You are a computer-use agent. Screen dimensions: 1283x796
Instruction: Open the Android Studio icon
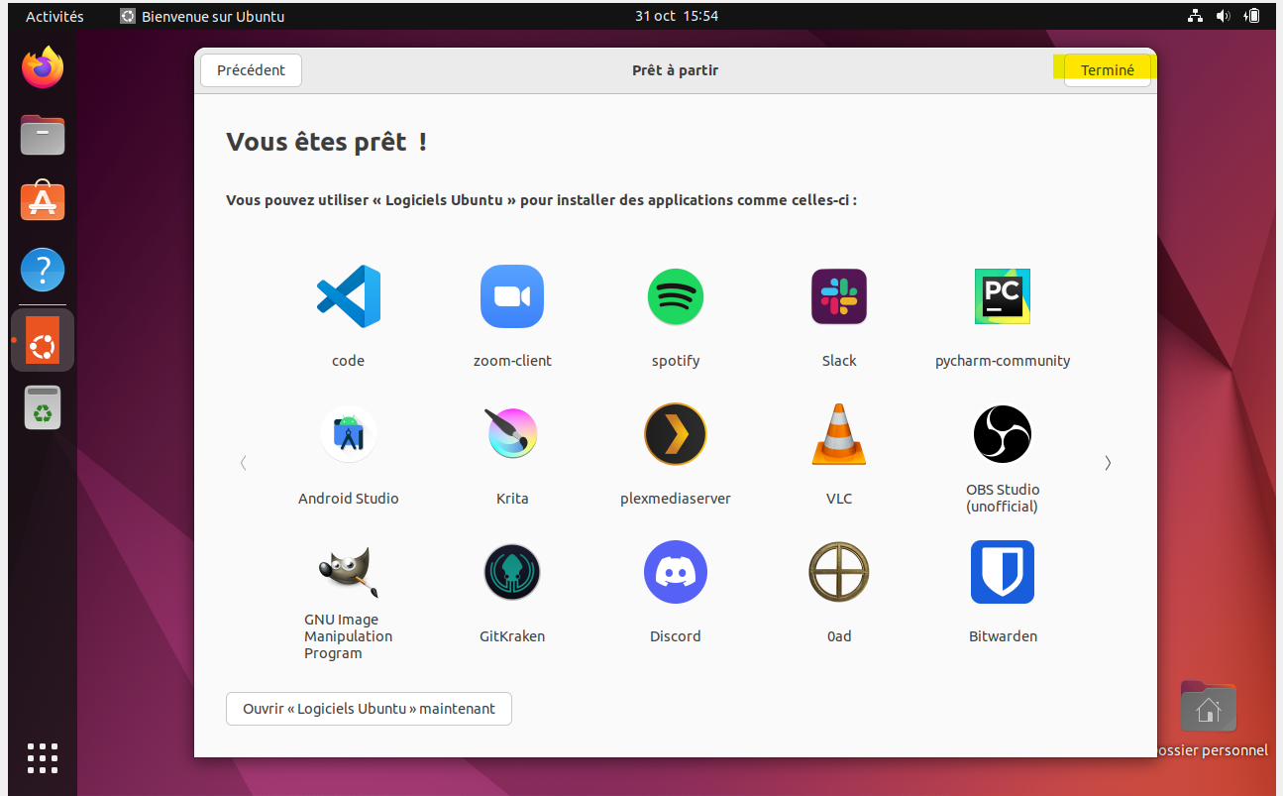348,434
